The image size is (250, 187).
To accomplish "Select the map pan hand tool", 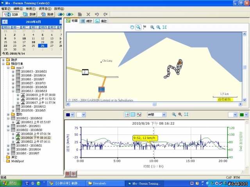I will pos(132,27).
